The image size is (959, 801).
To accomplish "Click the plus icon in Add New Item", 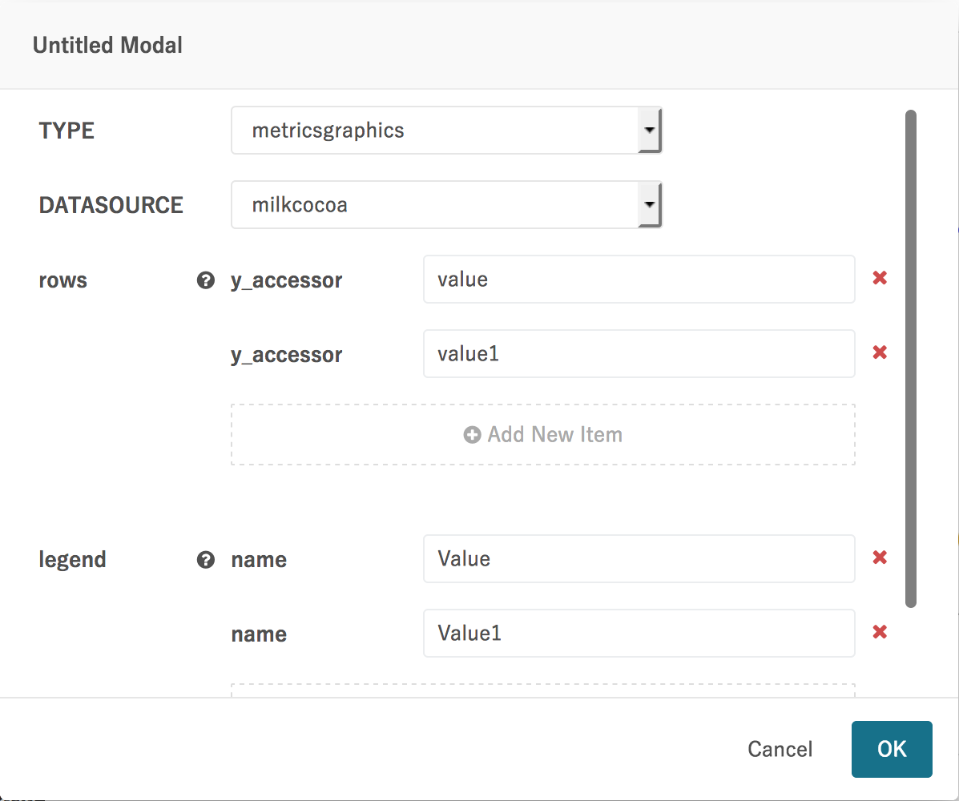I will 472,435.
